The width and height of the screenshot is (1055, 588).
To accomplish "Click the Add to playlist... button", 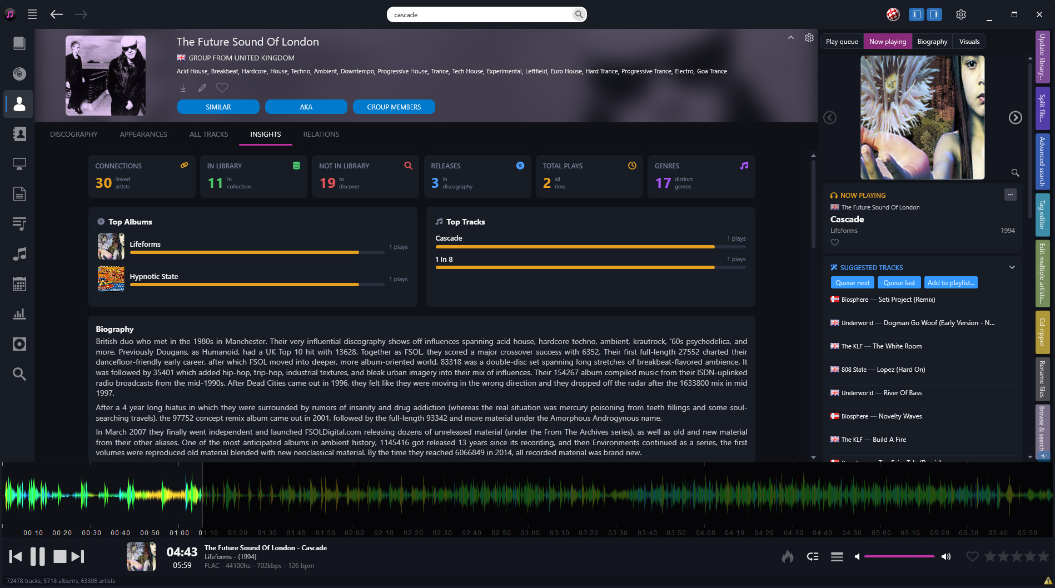I will tap(951, 283).
